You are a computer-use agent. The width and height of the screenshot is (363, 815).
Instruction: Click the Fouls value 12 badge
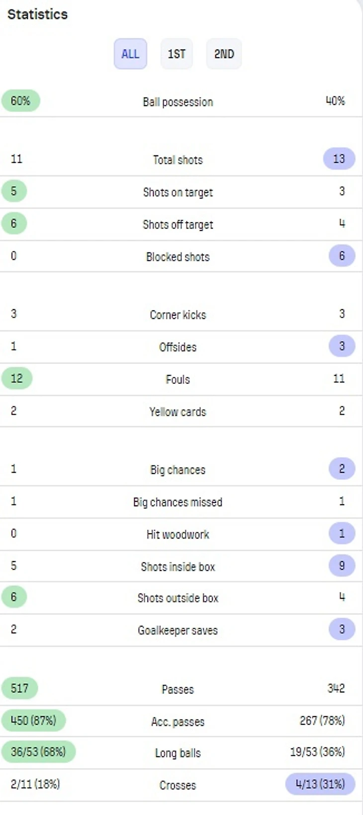coord(16,378)
